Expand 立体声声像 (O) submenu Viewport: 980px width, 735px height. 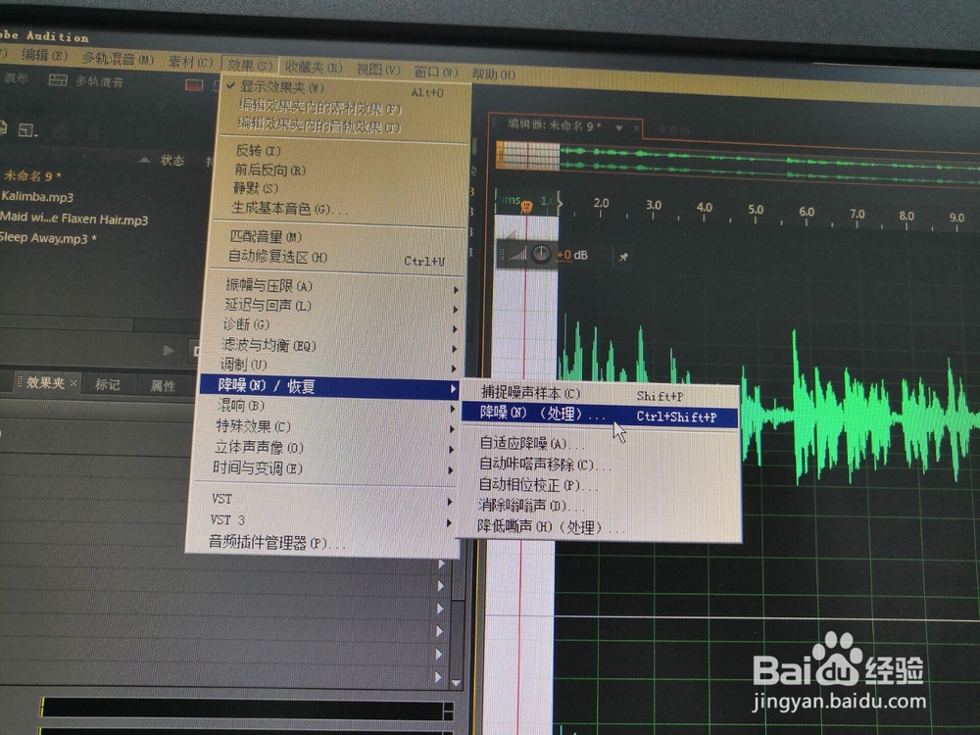point(325,448)
